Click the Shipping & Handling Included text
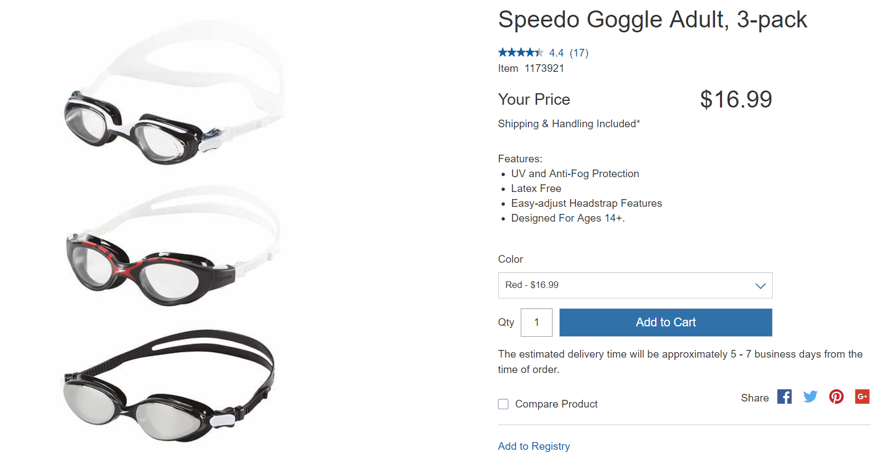This screenshot has width=878, height=458. (x=569, y=124)
